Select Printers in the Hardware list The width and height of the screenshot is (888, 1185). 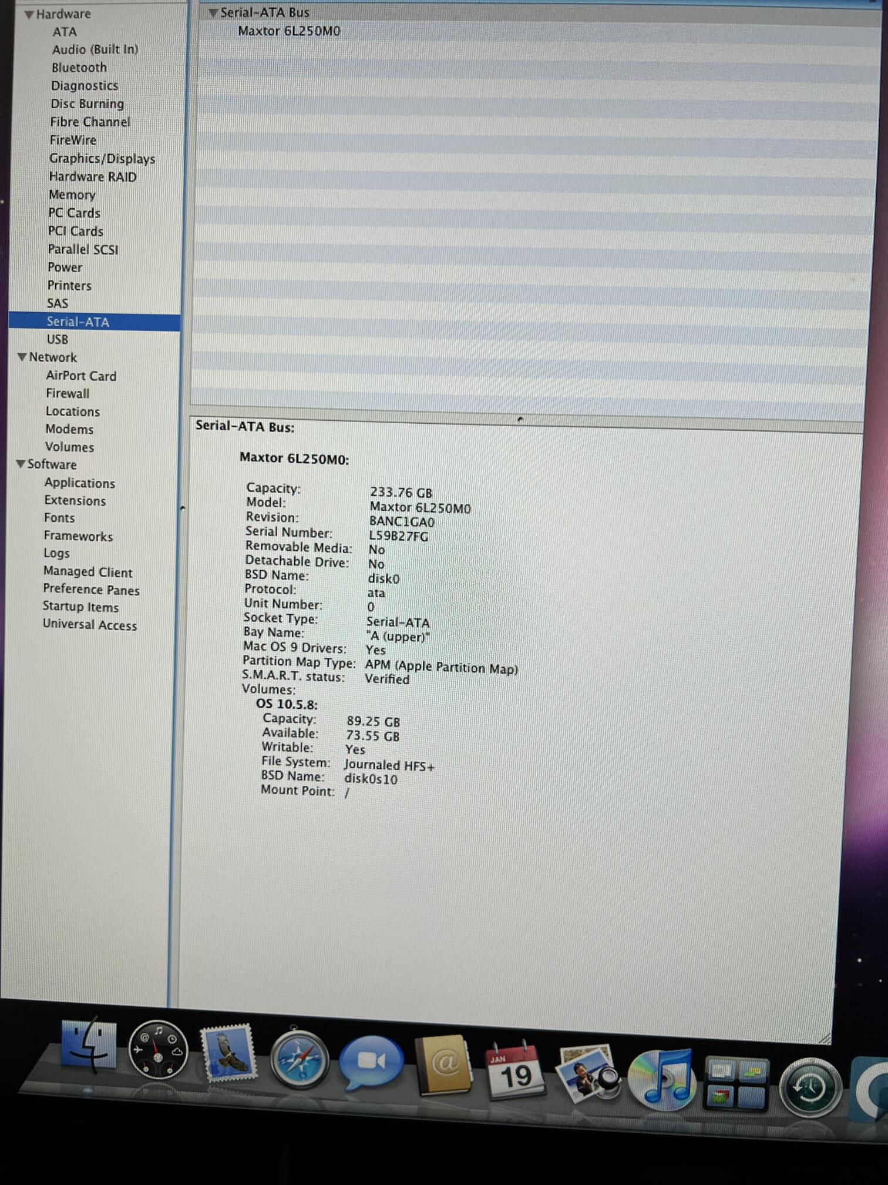click(x=69, y=286)
